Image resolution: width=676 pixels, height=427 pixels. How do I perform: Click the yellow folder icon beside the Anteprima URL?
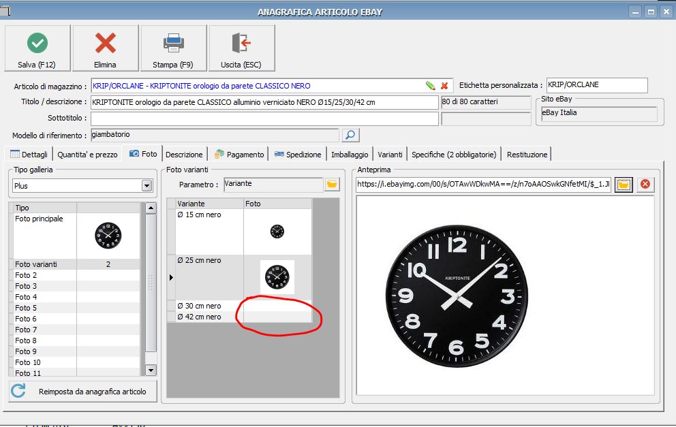point(624,185)
